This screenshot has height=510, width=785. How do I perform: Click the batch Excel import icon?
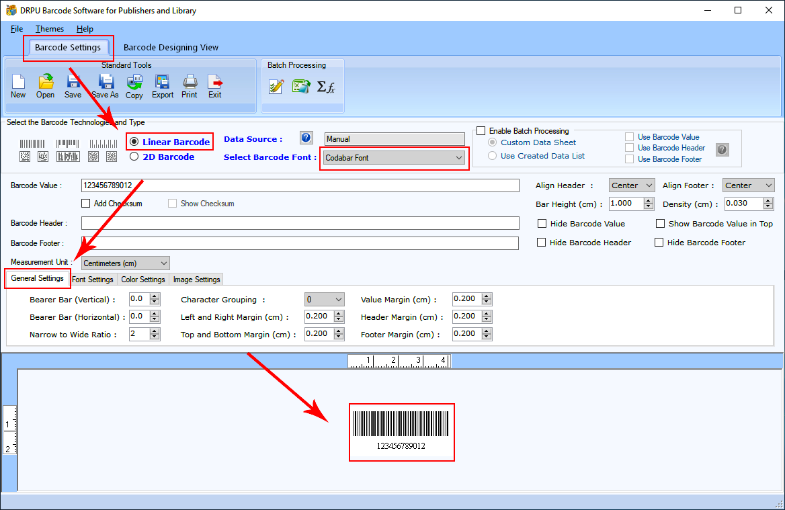(301, 86)
